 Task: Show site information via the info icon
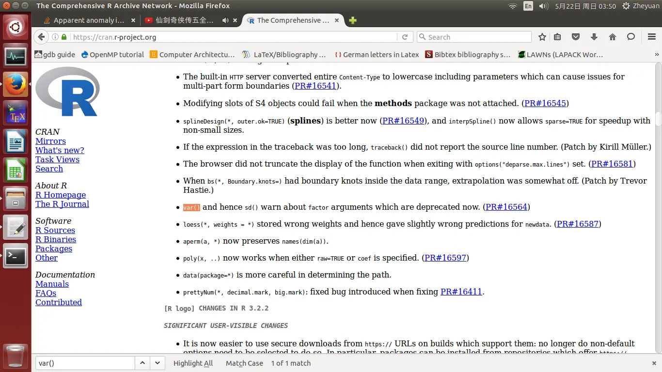[x=54, y=37]
